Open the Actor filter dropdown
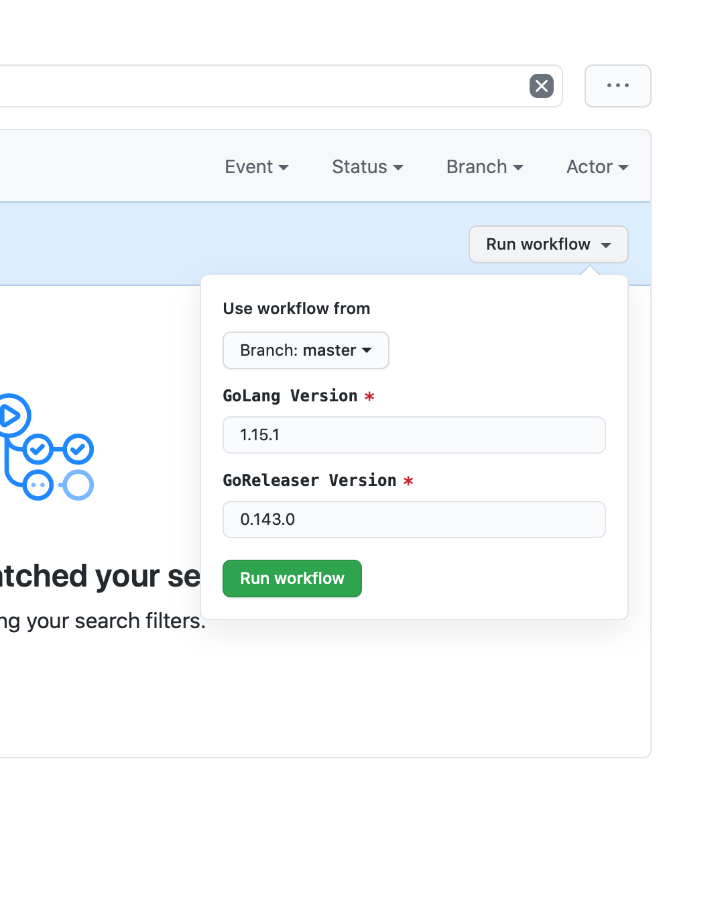The height and width of the screenshot is (902, 728). 597,166
